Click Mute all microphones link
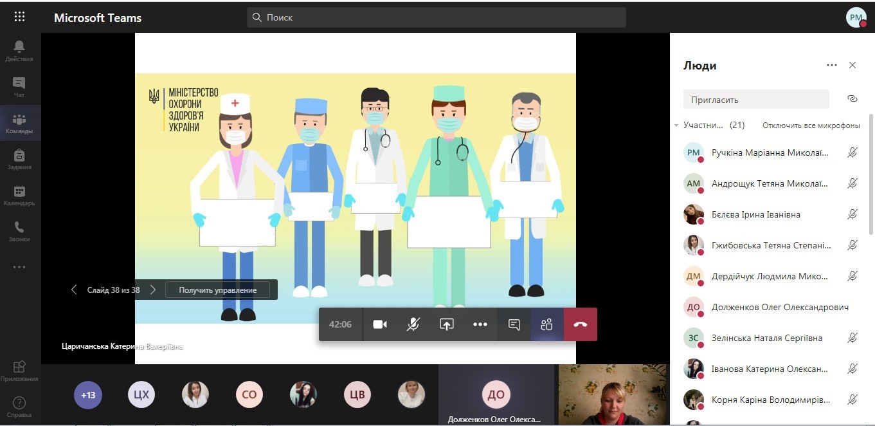The image size is (875, 426). pos(811,125)
